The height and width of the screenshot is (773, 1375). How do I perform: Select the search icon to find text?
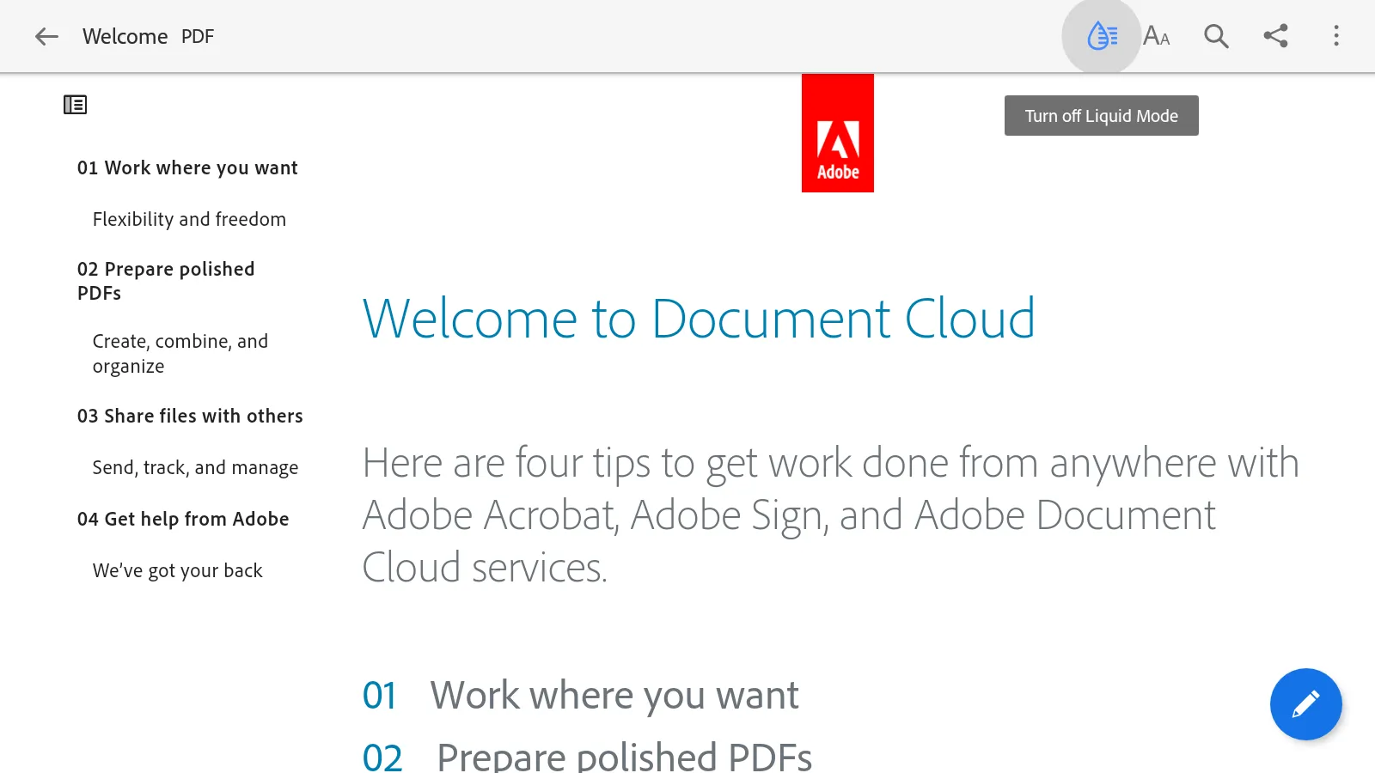(1215, 36)
